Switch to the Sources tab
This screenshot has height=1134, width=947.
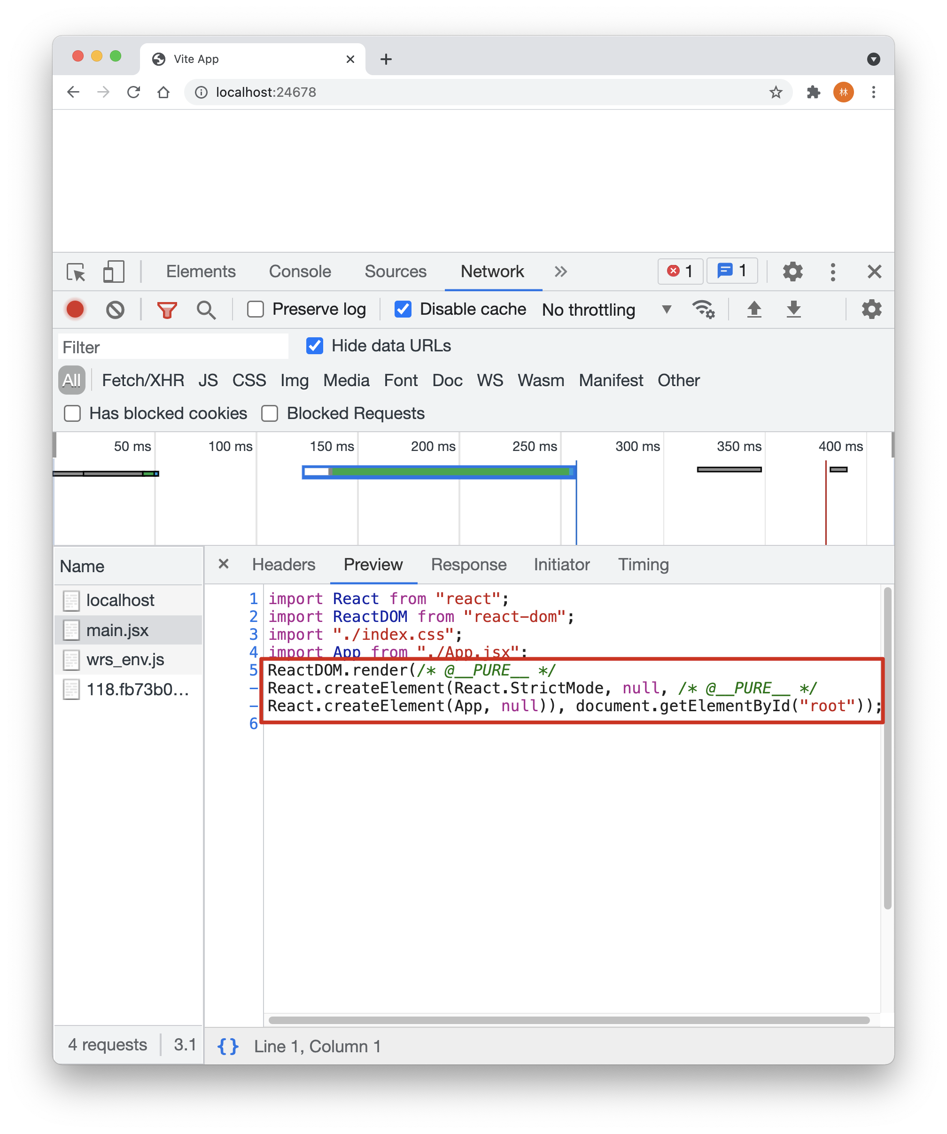[x=395, y=272]
